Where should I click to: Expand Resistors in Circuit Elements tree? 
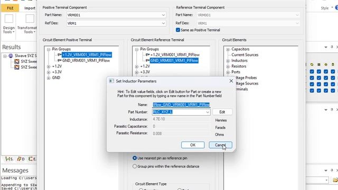coord(228,66)
